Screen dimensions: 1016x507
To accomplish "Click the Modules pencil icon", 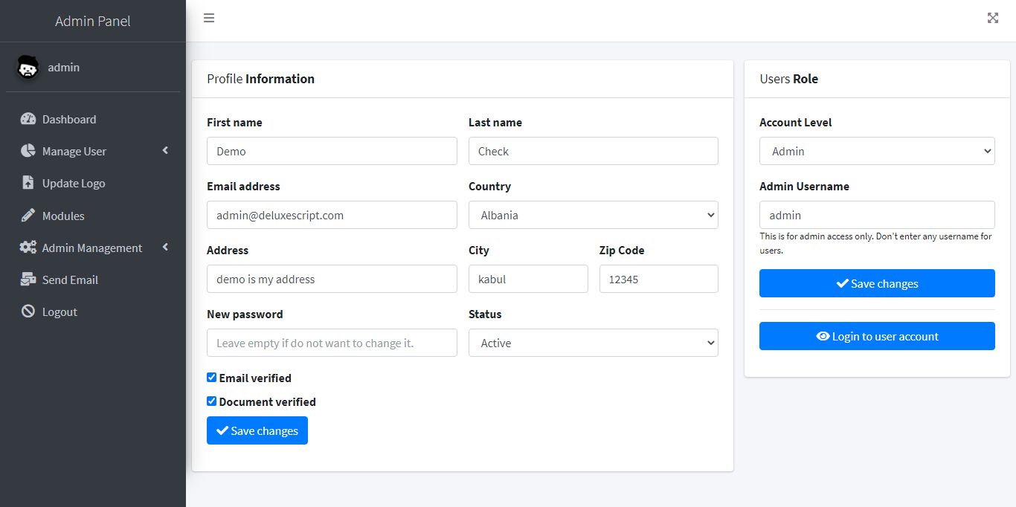I will [28, 216].
